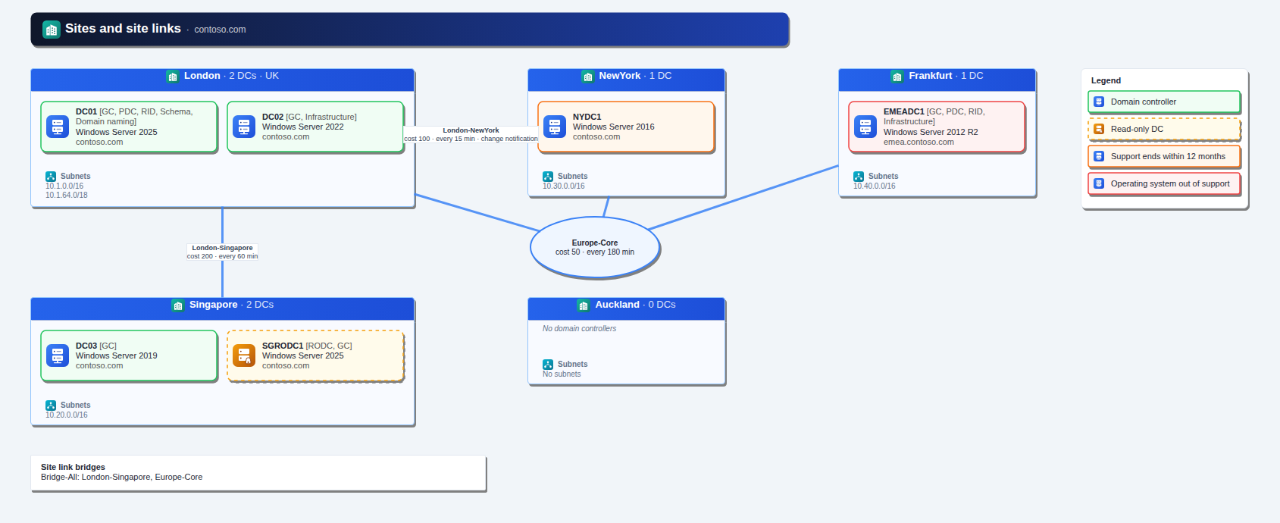Screen dimensions: 1280x523
Task: Click subnet 10.30.0.0/16 in NewYork
Action: tap(564, 186)
